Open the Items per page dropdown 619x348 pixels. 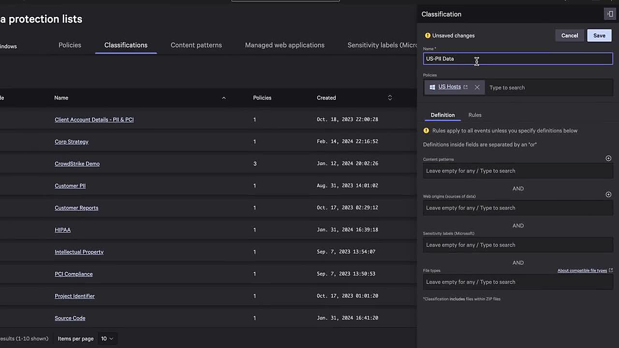(x=107, y=339)
